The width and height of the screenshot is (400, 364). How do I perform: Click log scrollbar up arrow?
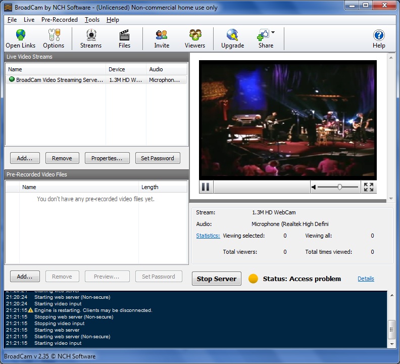[391, 295]
